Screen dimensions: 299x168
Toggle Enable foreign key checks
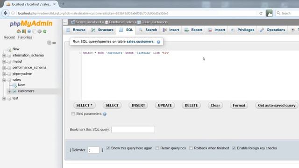click(x=234, y=148)
